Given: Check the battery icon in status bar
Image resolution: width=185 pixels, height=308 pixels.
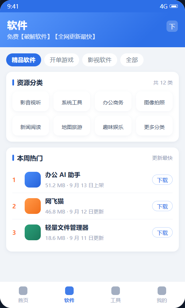Looking at the screenshot, I should [174, 6].
